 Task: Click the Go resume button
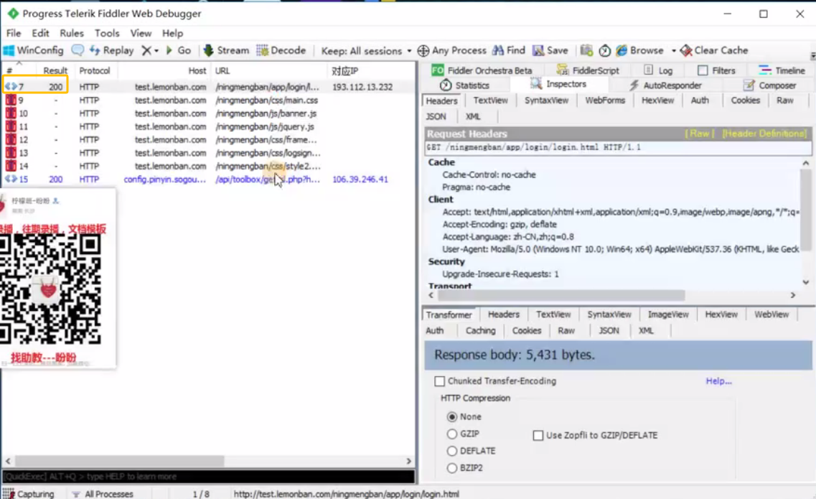coord(179,50)
